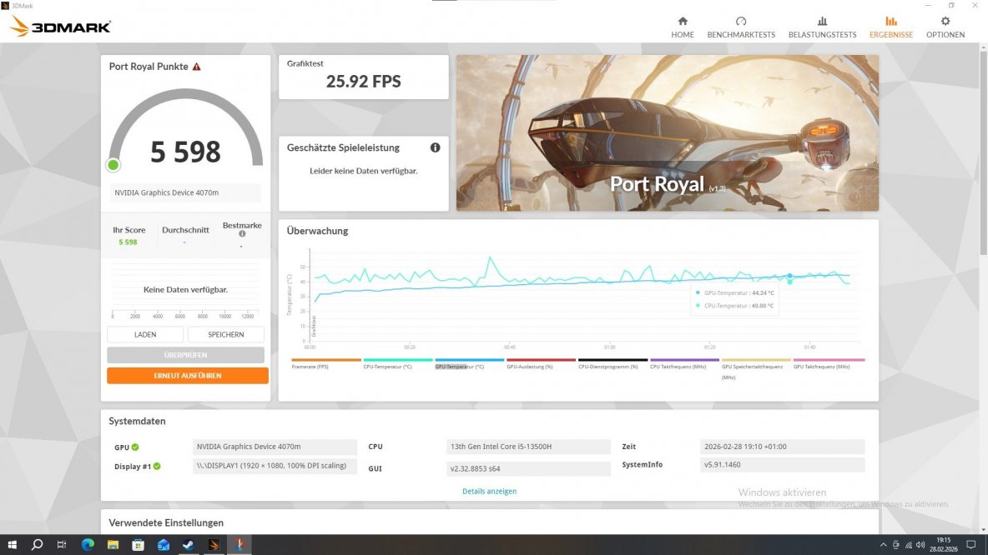988x555 pixels.
Task: Click the purple CPU Taktfrequenz legend color bar
Action: tap(684, 360)
